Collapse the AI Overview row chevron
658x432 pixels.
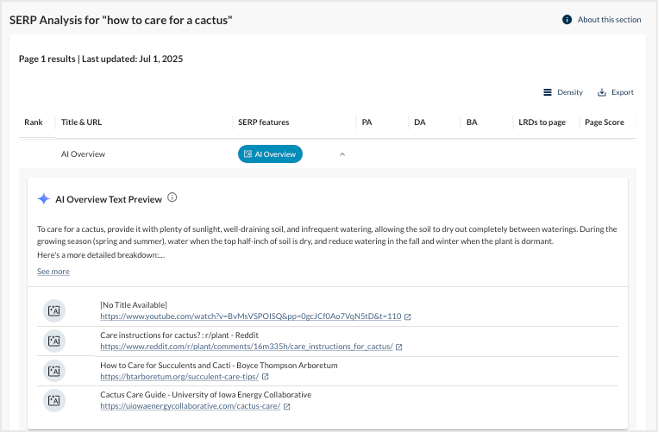pos(342,154)
